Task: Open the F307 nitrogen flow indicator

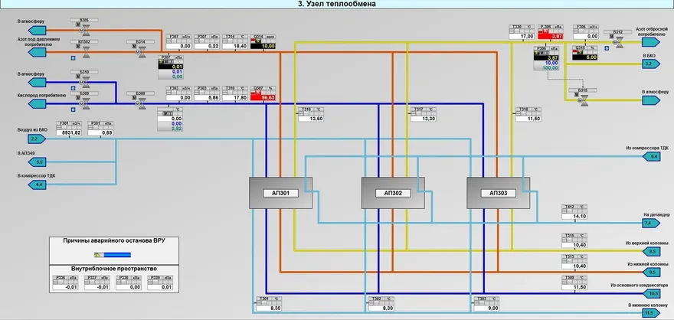Action: (178, 41)
